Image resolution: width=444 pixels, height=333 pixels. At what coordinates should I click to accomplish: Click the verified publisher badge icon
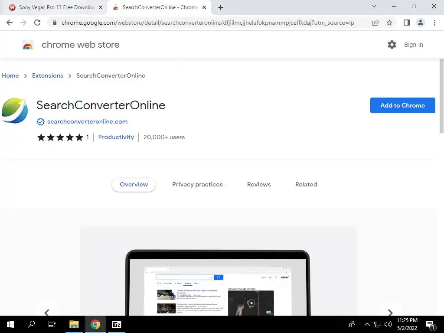(x=41, y=122)
